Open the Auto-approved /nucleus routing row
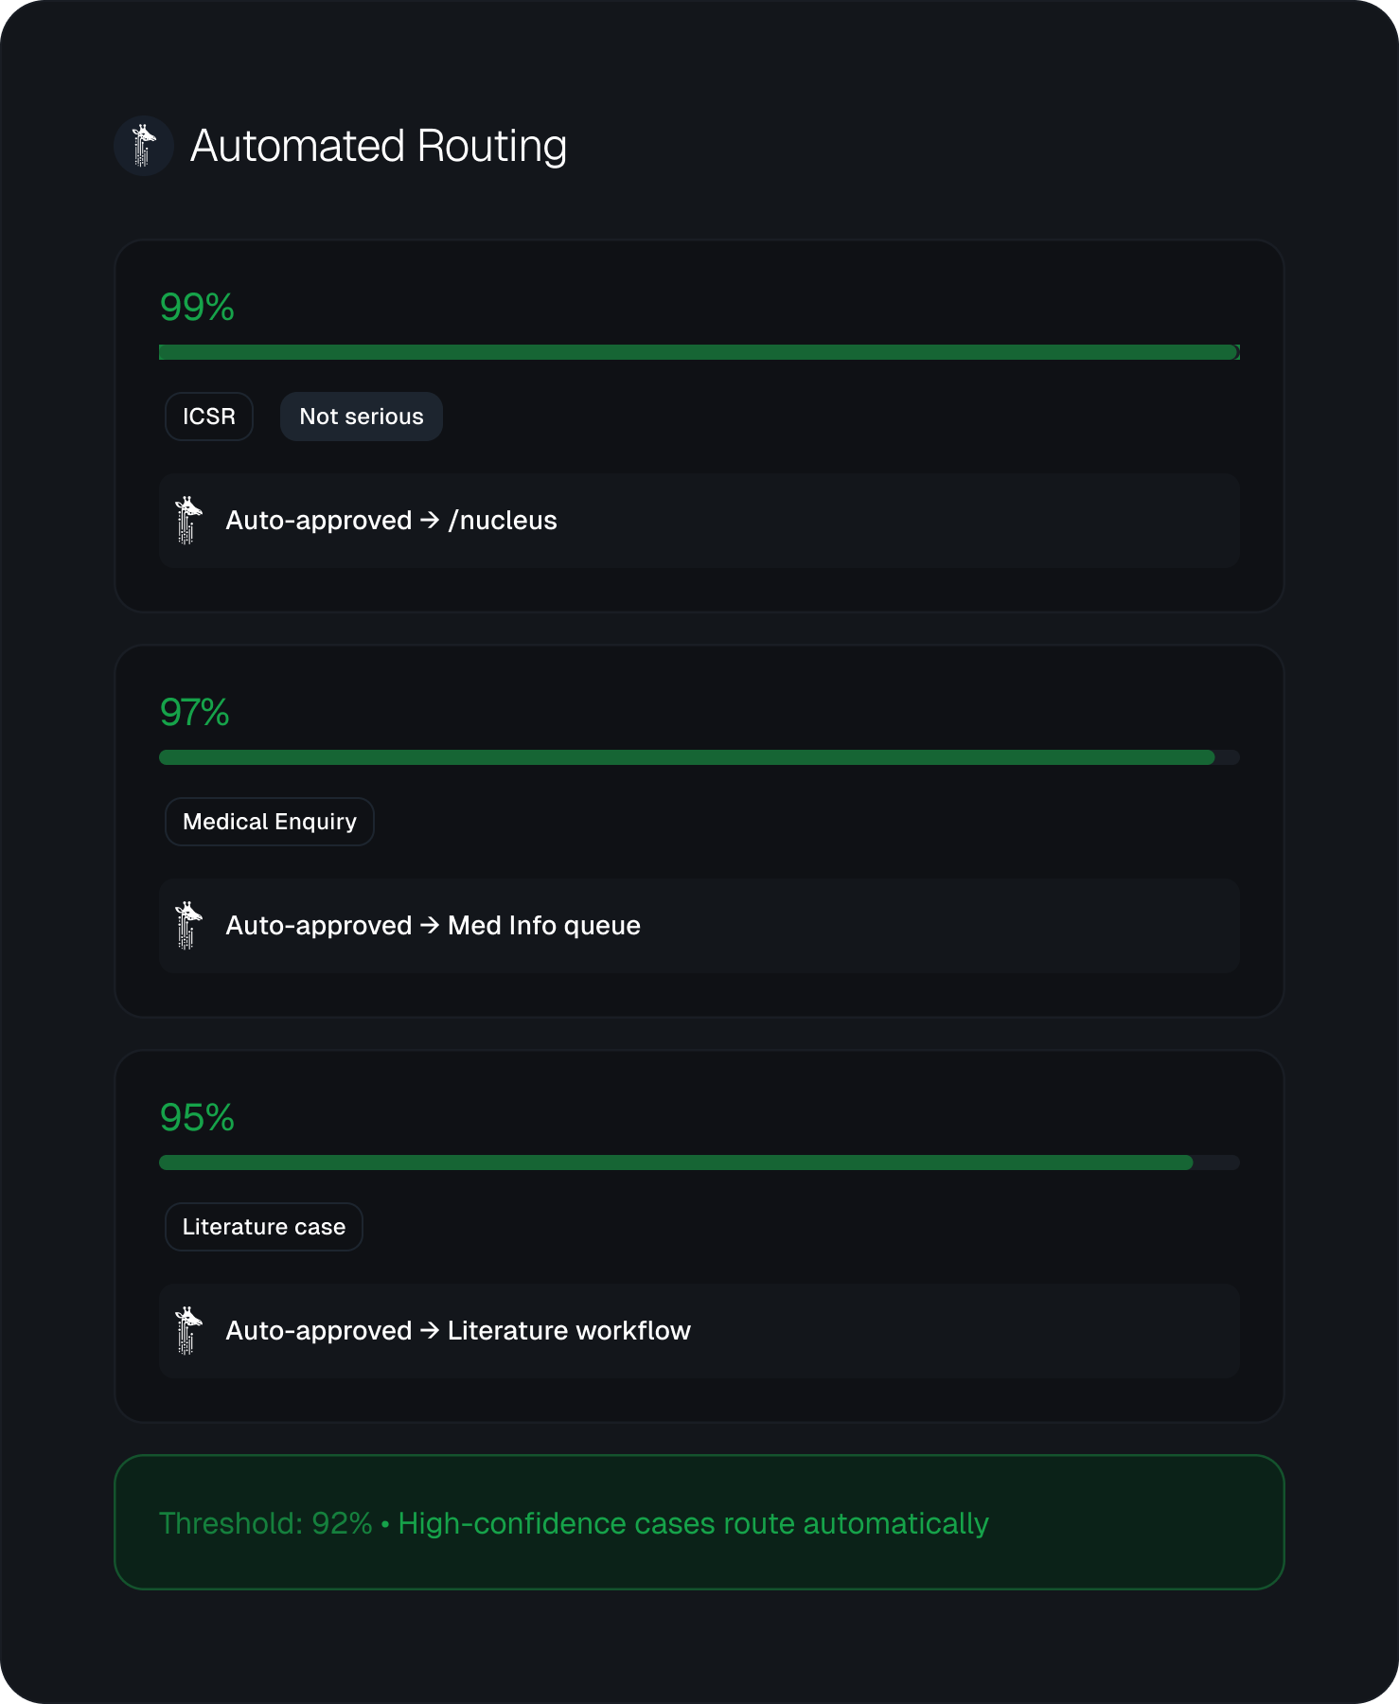 pyautogui.click(x=699, y=521)
